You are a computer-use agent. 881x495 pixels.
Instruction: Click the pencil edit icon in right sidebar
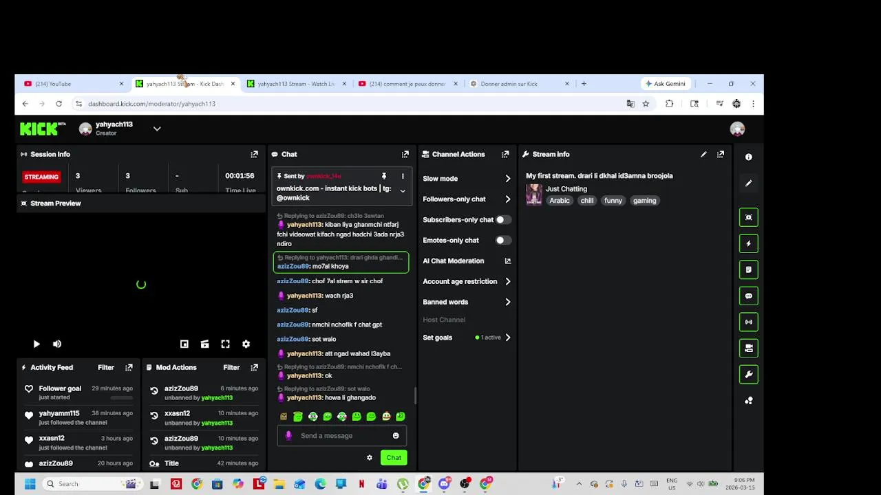pos(749,183)
